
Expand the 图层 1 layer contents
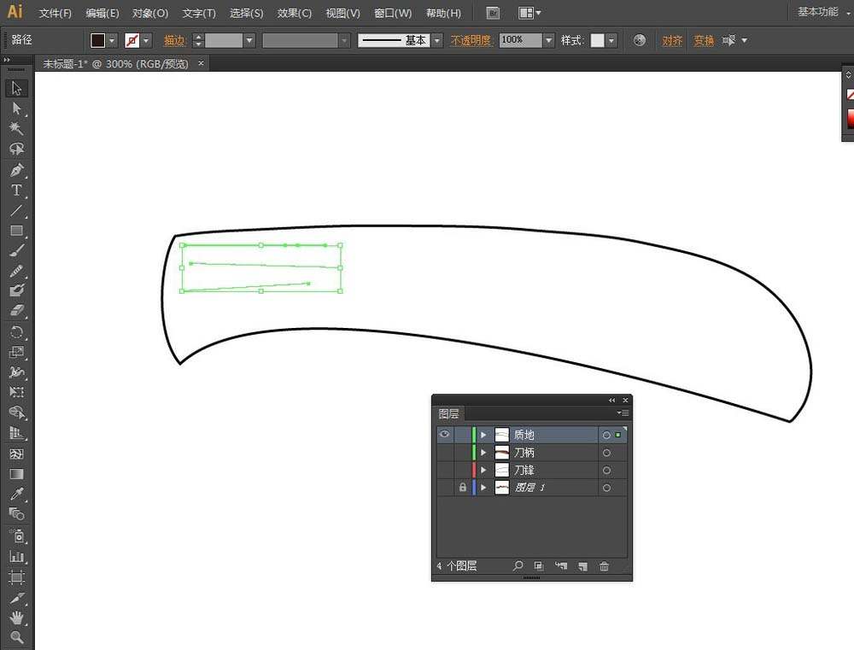click(483, 487)
